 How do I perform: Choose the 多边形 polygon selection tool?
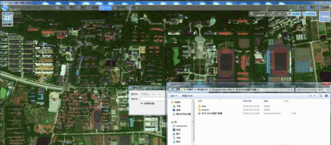(x=105, y=8)
